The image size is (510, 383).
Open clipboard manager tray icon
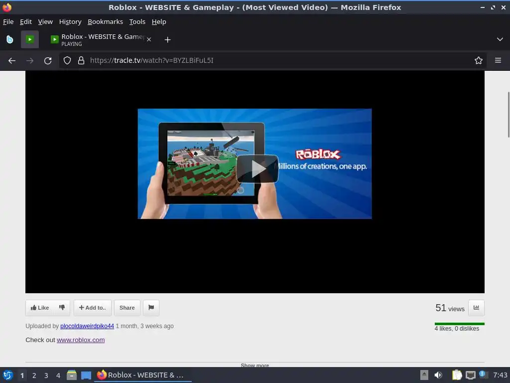457,375
